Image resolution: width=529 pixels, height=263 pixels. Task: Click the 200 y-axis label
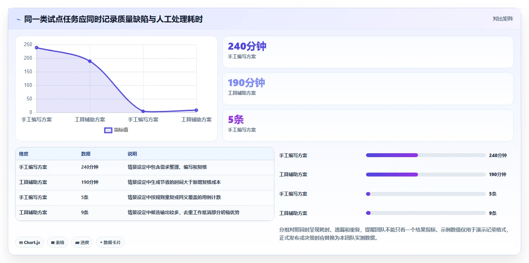[x=28, y=58]
